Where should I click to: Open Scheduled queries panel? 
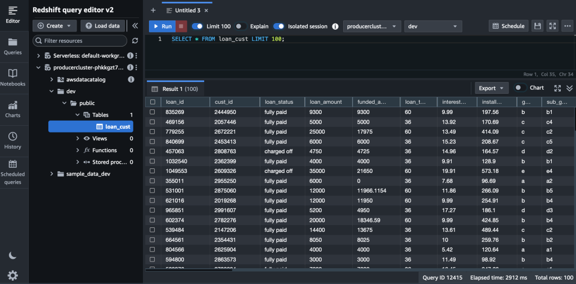[x=12, y=172]
